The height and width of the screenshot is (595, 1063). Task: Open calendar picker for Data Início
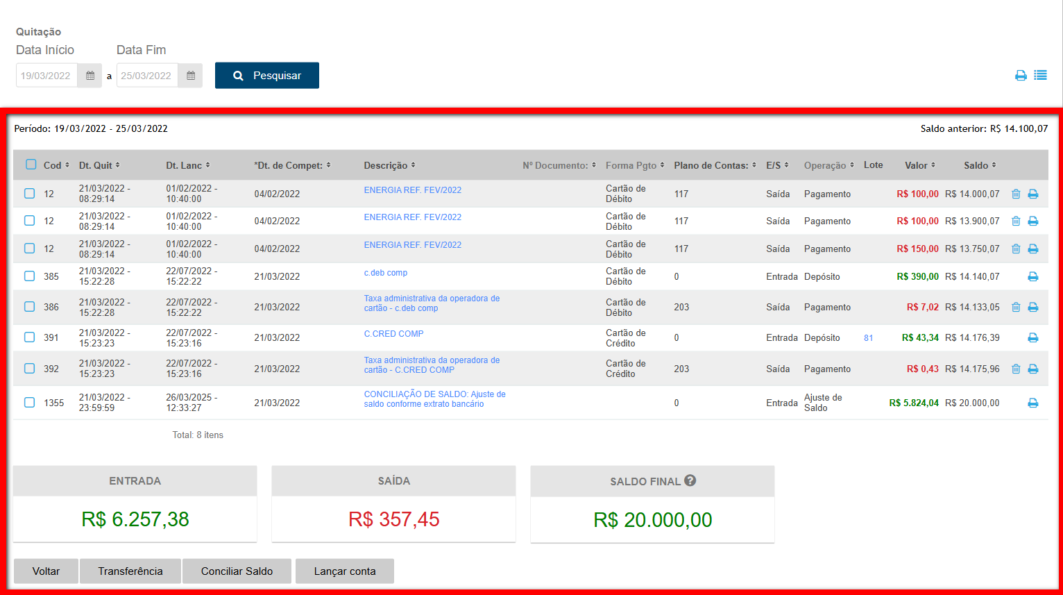(90, 76)
